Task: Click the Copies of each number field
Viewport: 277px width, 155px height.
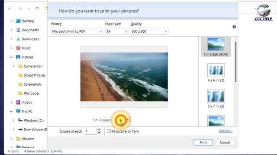Action: tap(90, 131)
